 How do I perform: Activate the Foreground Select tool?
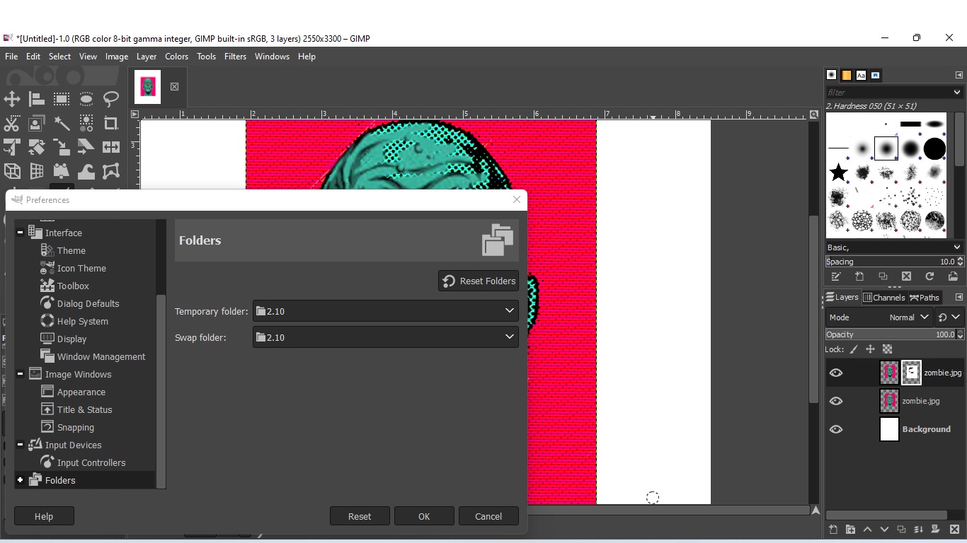click(x=37, y=124)
